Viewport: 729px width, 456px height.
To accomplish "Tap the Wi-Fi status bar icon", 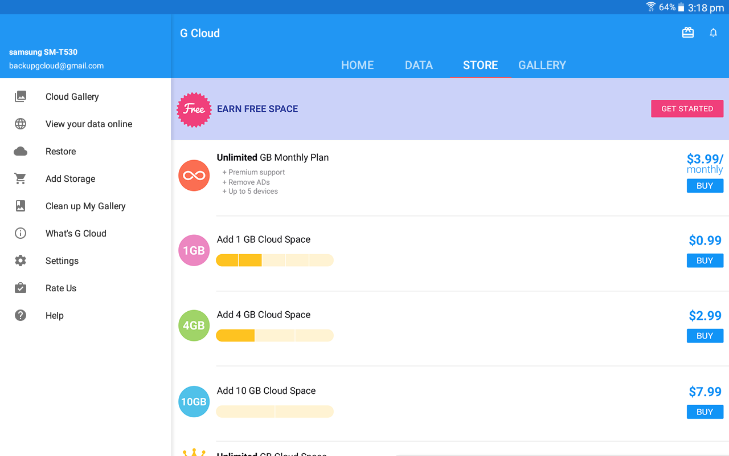I will (x=651, y=7).
